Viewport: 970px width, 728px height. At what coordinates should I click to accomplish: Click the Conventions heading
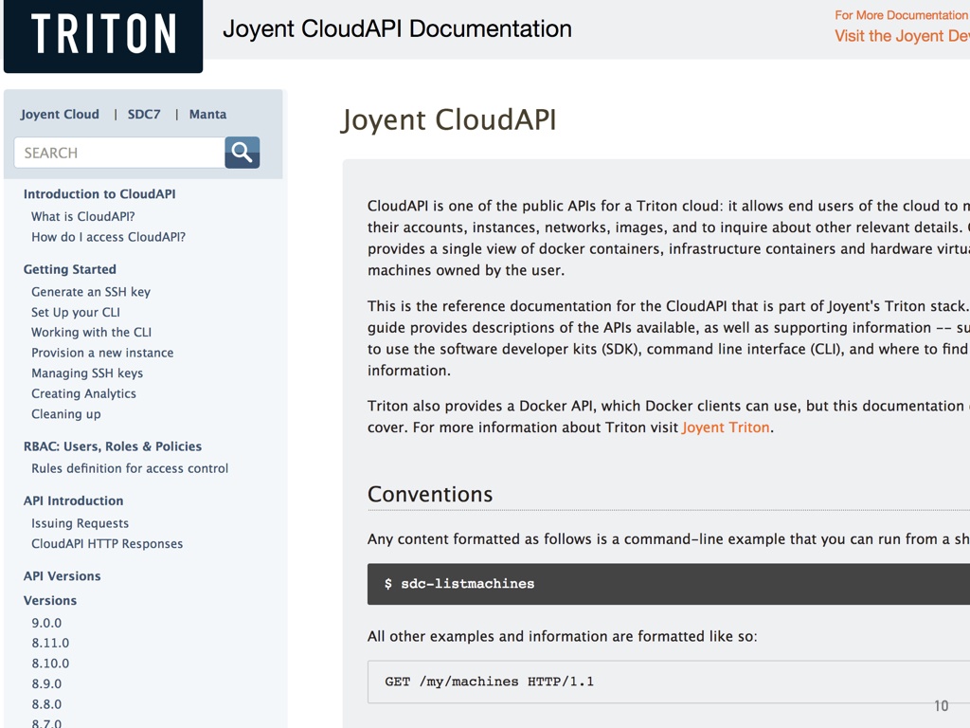tap(430, 494)
